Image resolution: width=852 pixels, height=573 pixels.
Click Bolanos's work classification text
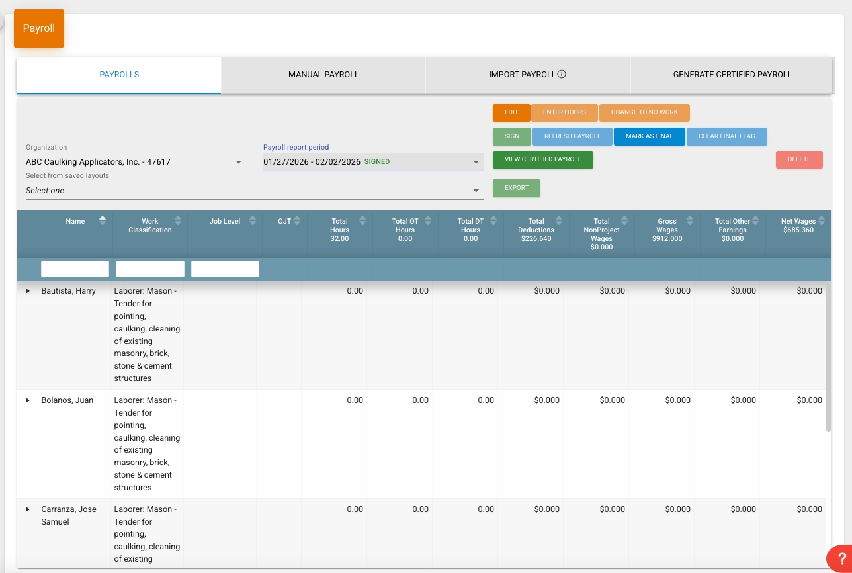coord(147,444)
